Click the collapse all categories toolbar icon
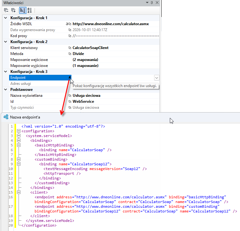 click(6, 10)
